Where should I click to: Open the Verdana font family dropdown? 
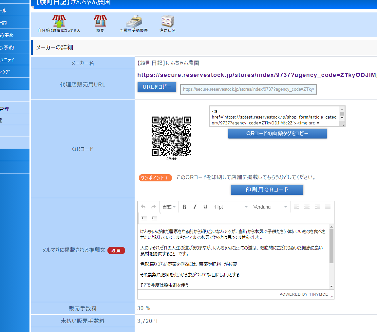point(270,207)
